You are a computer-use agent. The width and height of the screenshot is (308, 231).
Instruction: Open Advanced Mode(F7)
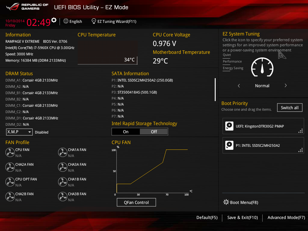(x=286, y=217)
